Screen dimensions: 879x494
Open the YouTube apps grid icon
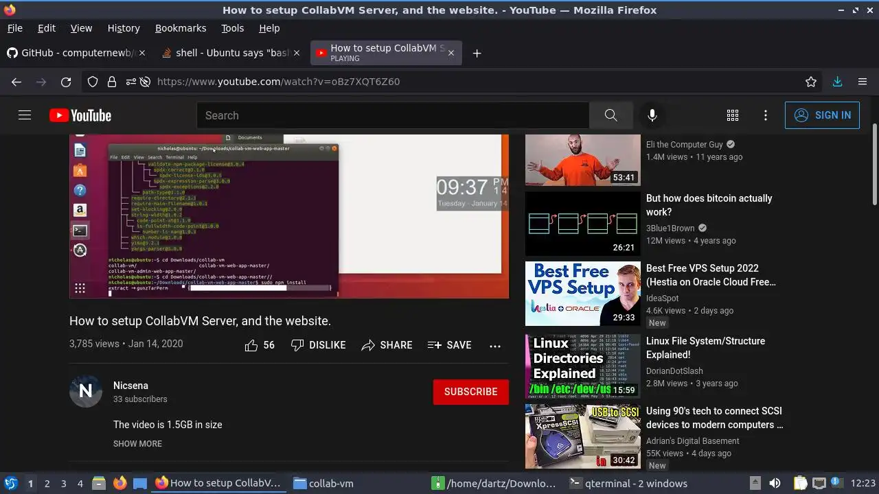click(x=733, y=115)
